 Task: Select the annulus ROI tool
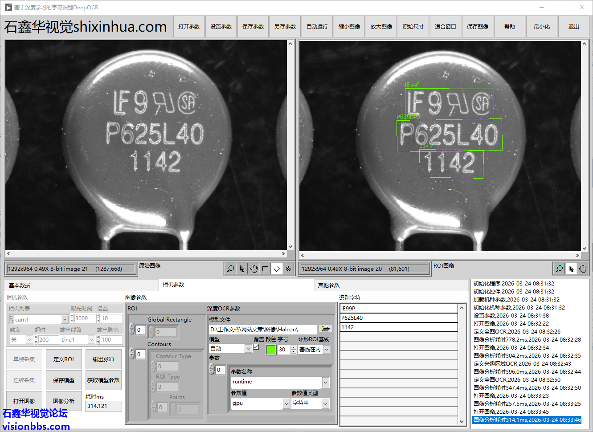(288, 269)
